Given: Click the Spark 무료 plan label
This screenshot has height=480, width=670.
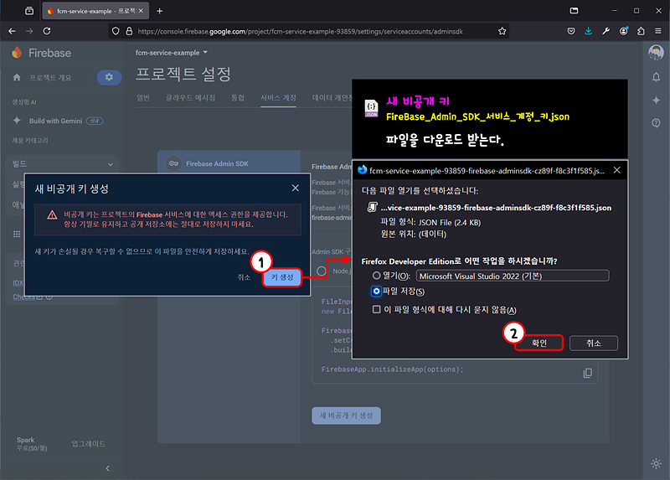Looking at the screenshot, I should click(32, 444).
